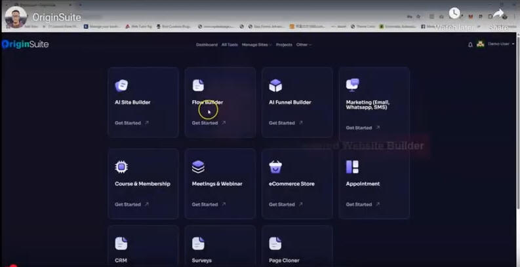Image resolution: width=520 pixels, height=267 pixels.
Task: Click the arrow icon beside AI Site Builder Get Started
Action: coord(147,123)
